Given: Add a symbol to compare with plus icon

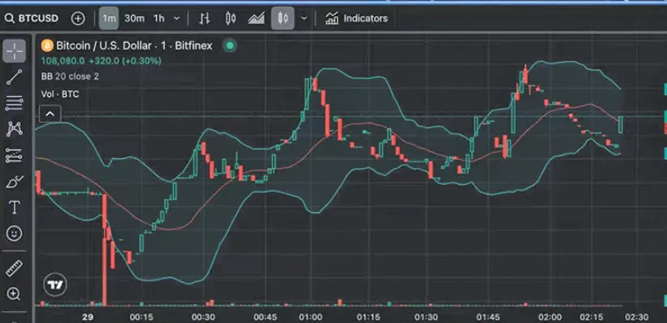Looking at the screenshot, I should click(x=78, y=19).
